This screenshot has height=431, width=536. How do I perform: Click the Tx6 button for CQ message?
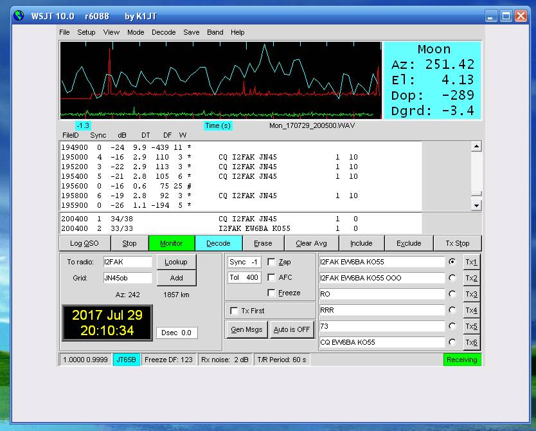tap(471, 342)
